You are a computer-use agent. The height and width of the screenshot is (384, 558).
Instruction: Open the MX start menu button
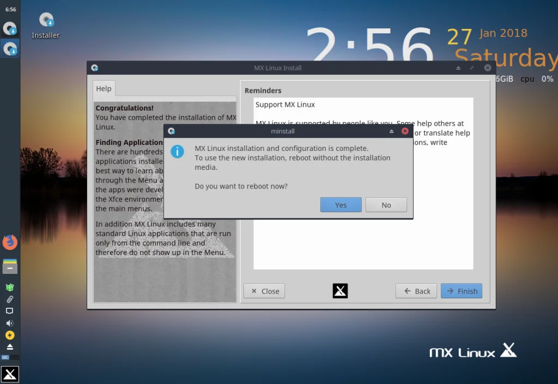[x=10, y=374]
